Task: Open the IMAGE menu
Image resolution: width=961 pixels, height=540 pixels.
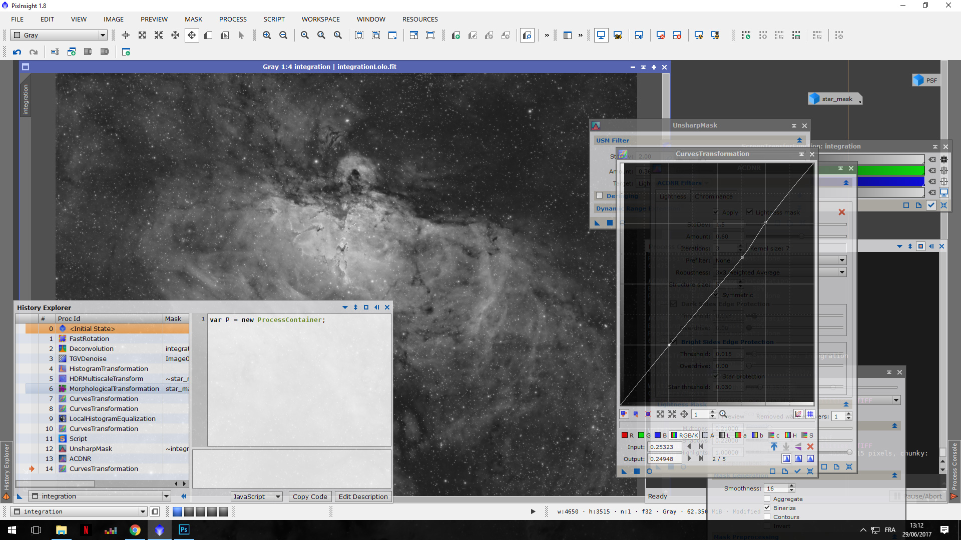Action: pos(114,19)
